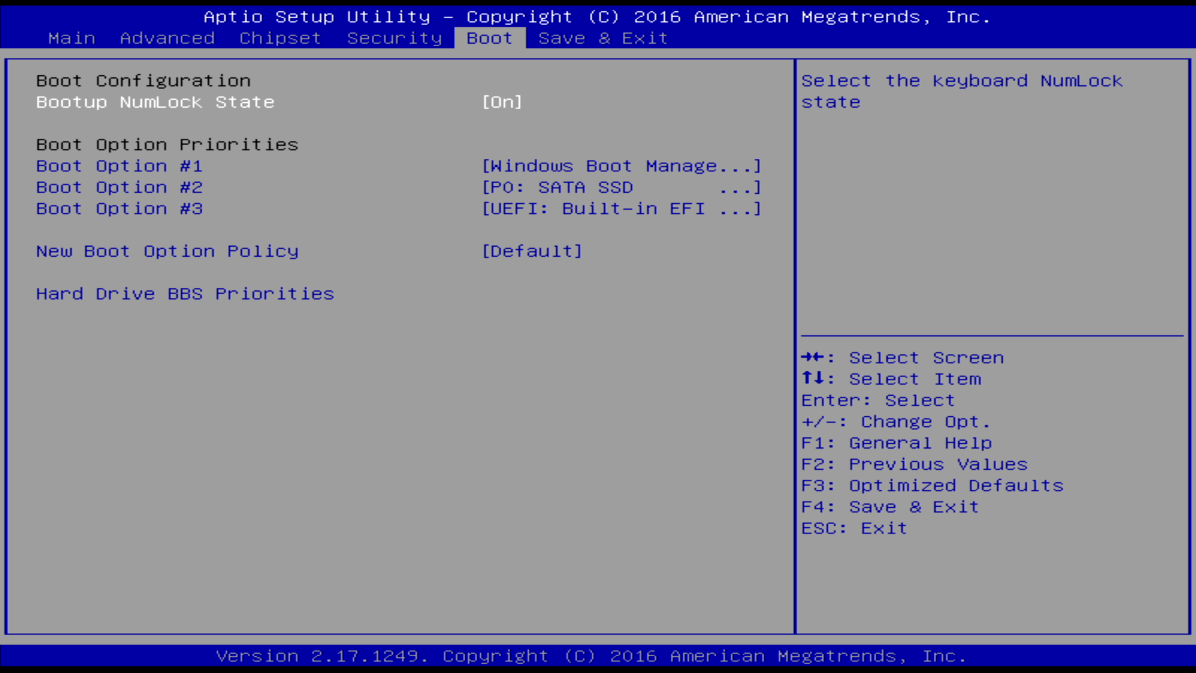Click the New Boot Option Policy label
The height and width of the screenshot is (673, 1196).
(x=167, y=251)
